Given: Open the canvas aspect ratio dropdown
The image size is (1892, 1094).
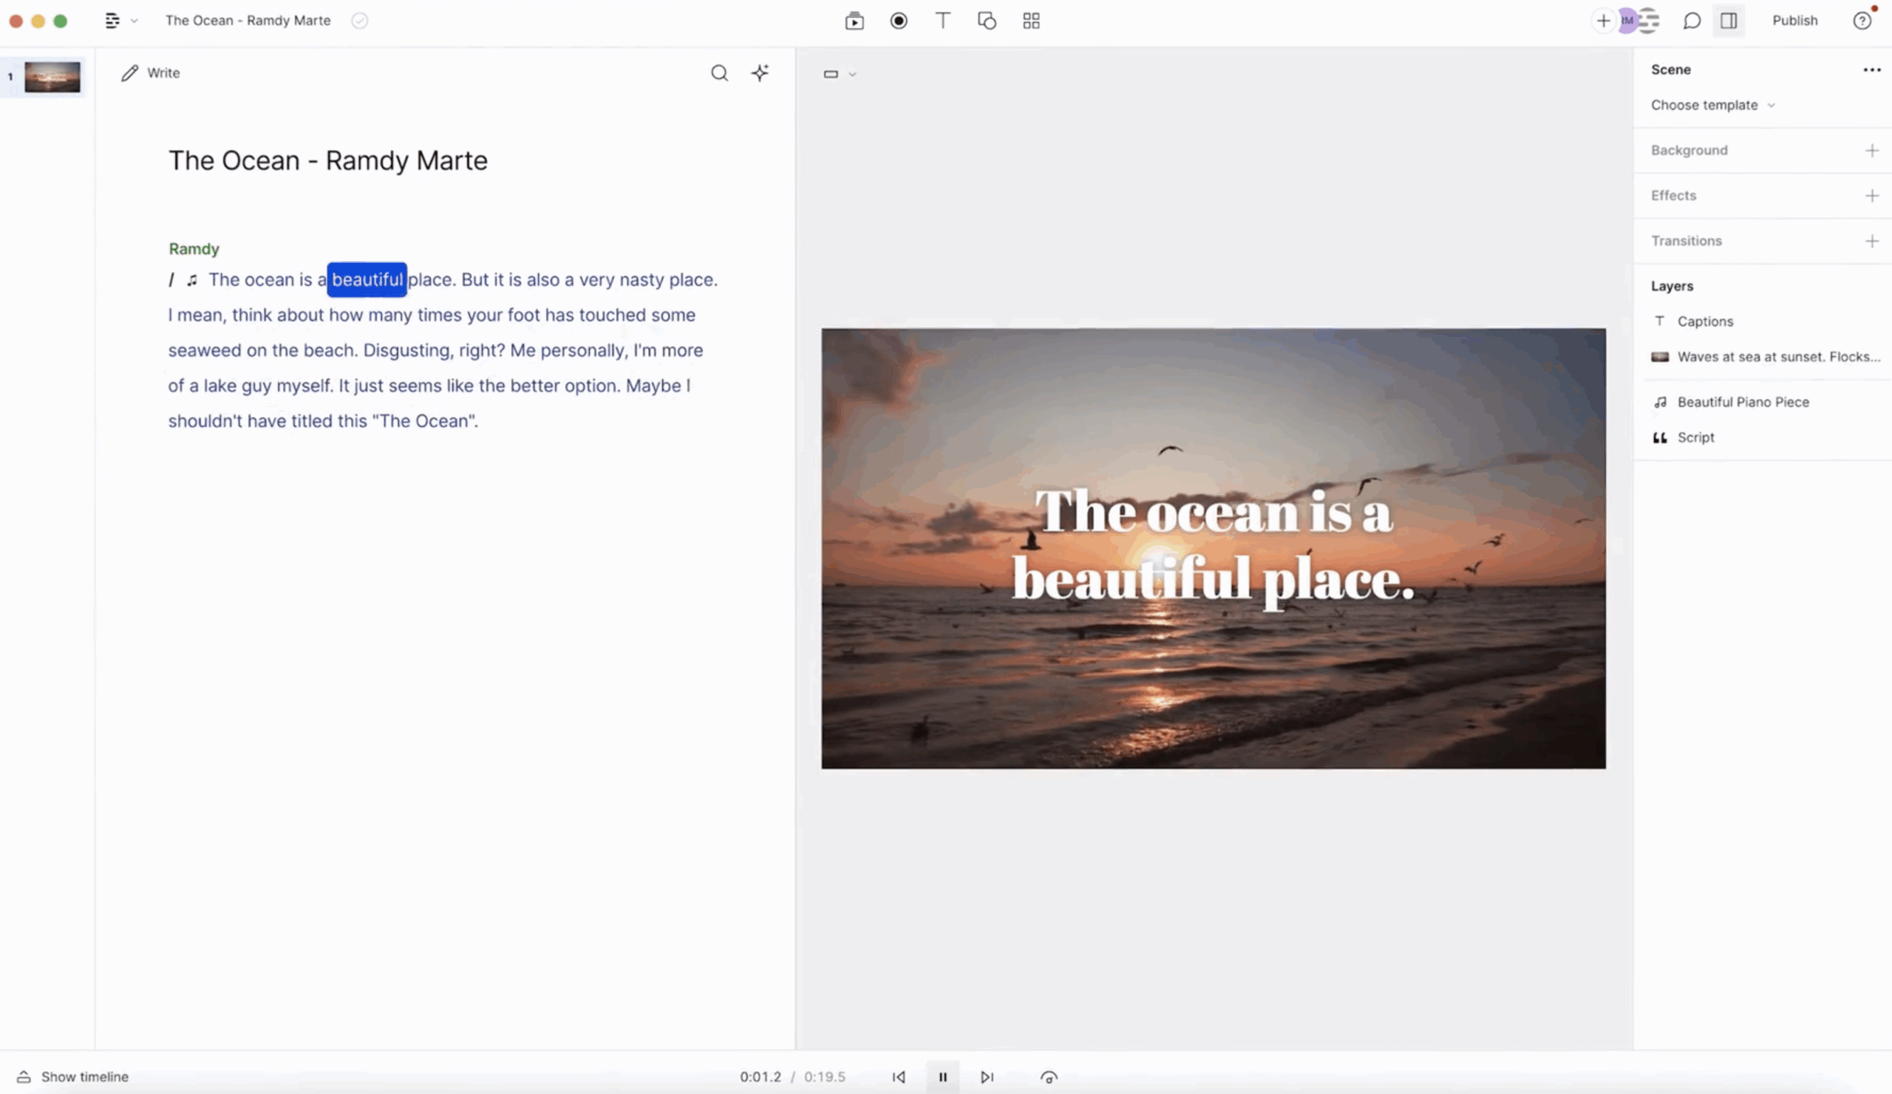Looking at the screenshot, I should [839, 75].
